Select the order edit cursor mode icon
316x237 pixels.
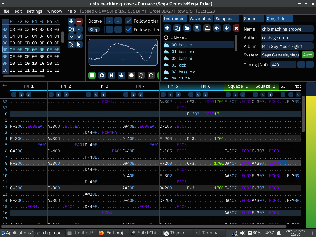tap(79, 44)
